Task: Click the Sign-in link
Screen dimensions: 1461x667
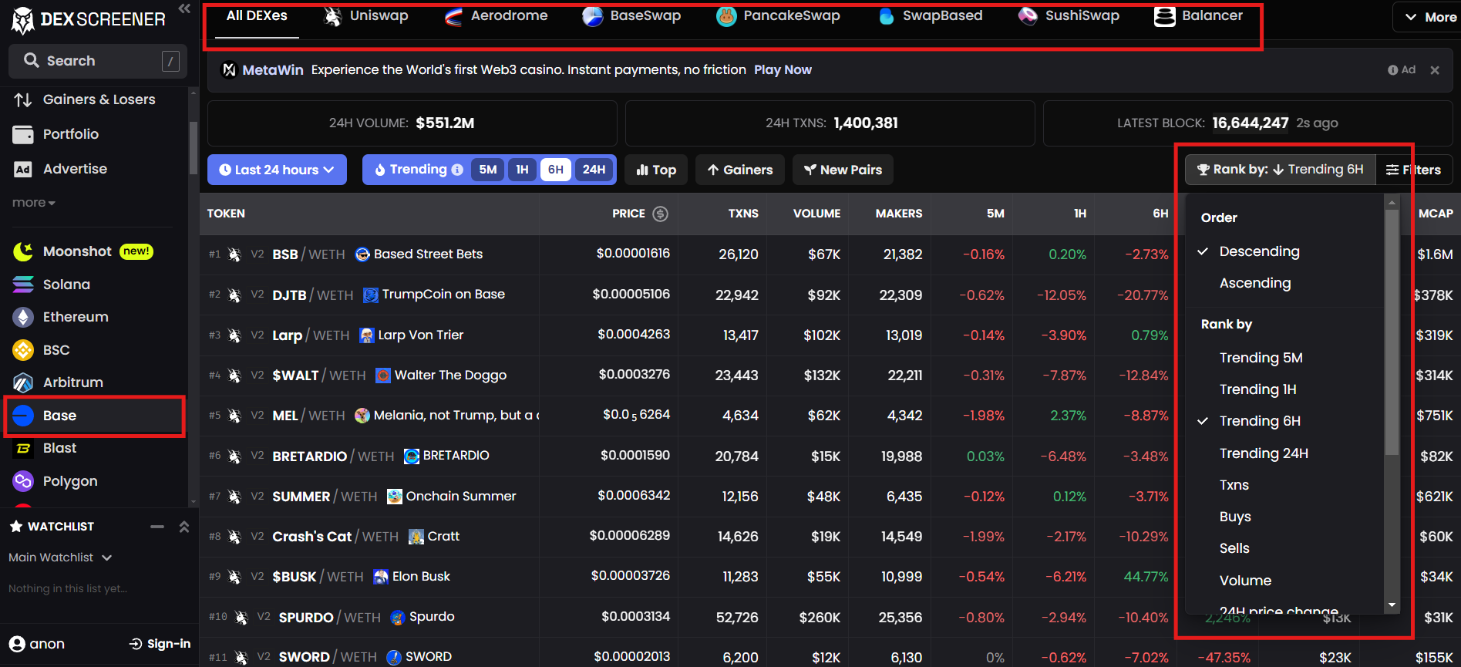Action: pos(160,644)
